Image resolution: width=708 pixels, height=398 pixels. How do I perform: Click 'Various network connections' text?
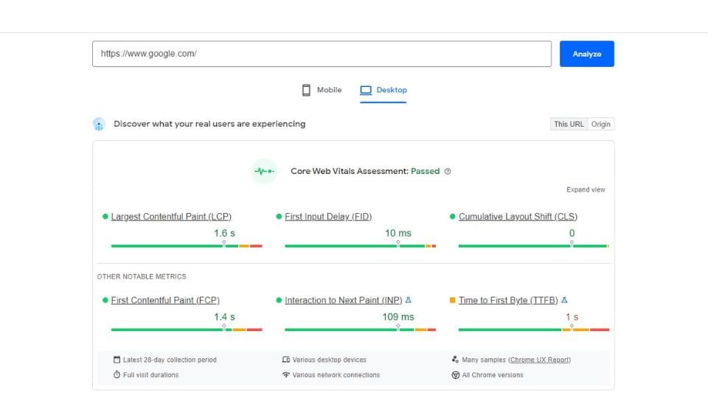tap(336, 375)
